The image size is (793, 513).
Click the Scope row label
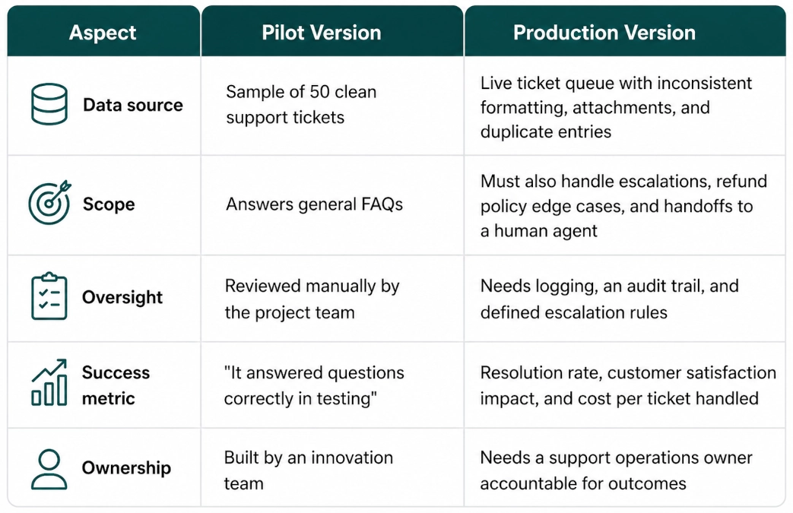(x=109, y=204)
